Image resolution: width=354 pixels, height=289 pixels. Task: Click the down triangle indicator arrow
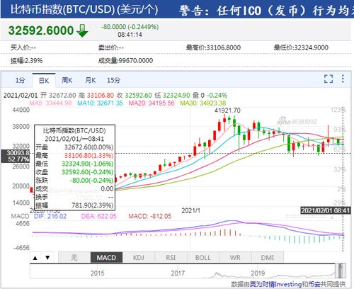47,258
